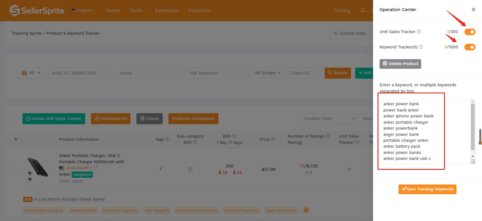Click the Save Tracking Keywords button
482x221 pixels.
(427, 189)
